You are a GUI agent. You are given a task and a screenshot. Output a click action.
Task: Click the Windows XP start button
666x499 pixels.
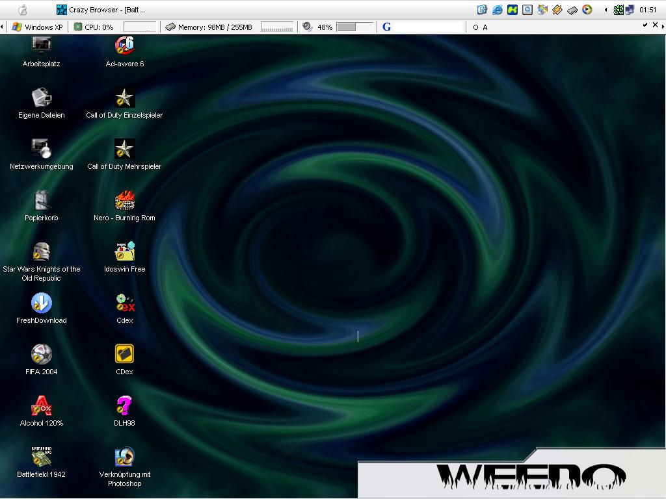pyautogui.click(x=37, y=27)
